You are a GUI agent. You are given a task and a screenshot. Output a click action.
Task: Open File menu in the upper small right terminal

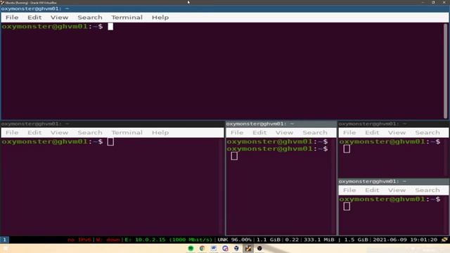tap(349, 133)
